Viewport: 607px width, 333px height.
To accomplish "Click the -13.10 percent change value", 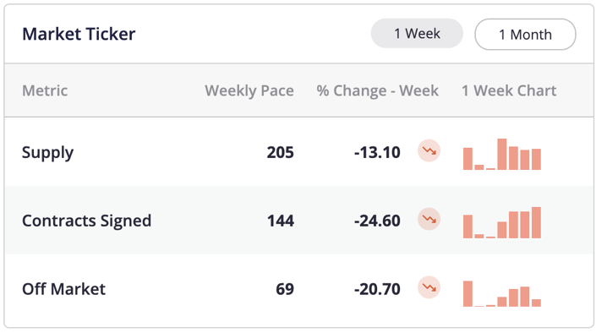I will [377, 152].
